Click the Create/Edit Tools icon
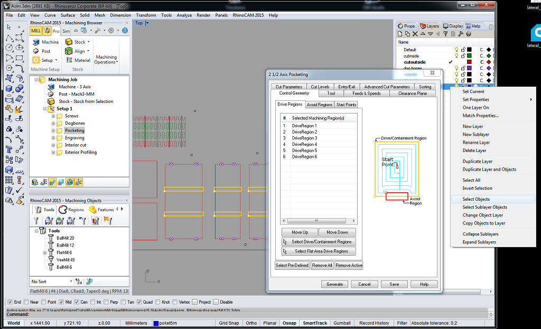Screen dimensions: 541x329 [36, 221]
